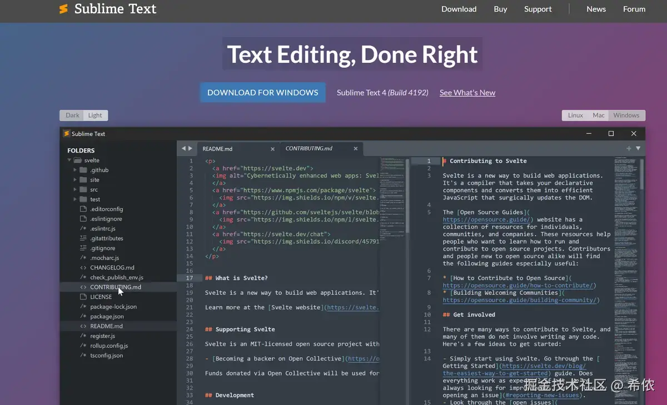Click the code icon beside rollup.config.js
The image size is (667, 405).
click(x=83, y=346)
